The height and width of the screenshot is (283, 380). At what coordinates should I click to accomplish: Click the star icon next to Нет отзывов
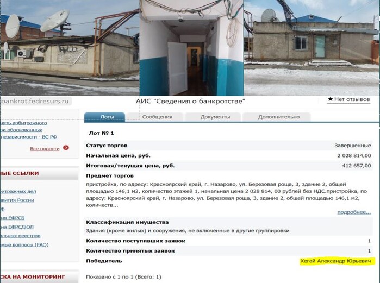tap(330, 99)
